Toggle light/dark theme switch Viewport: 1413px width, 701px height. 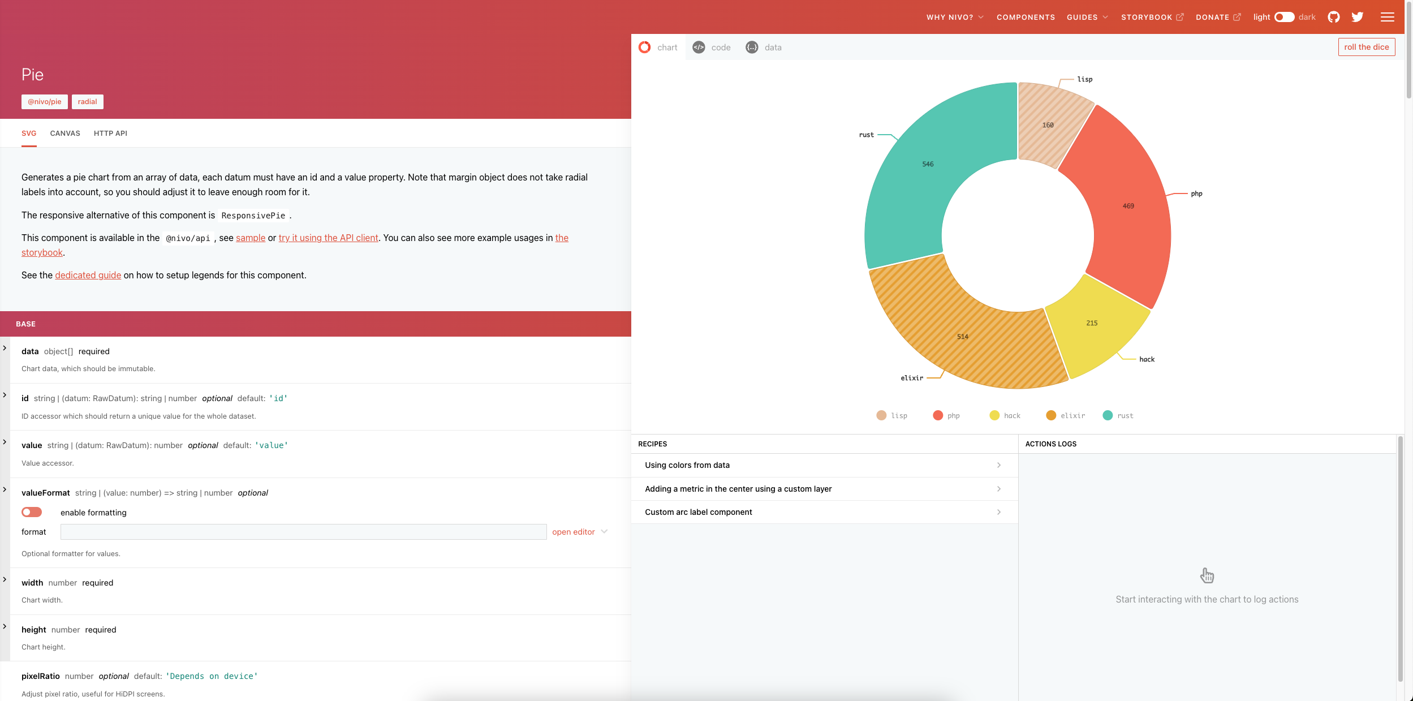pos(1284,17)
